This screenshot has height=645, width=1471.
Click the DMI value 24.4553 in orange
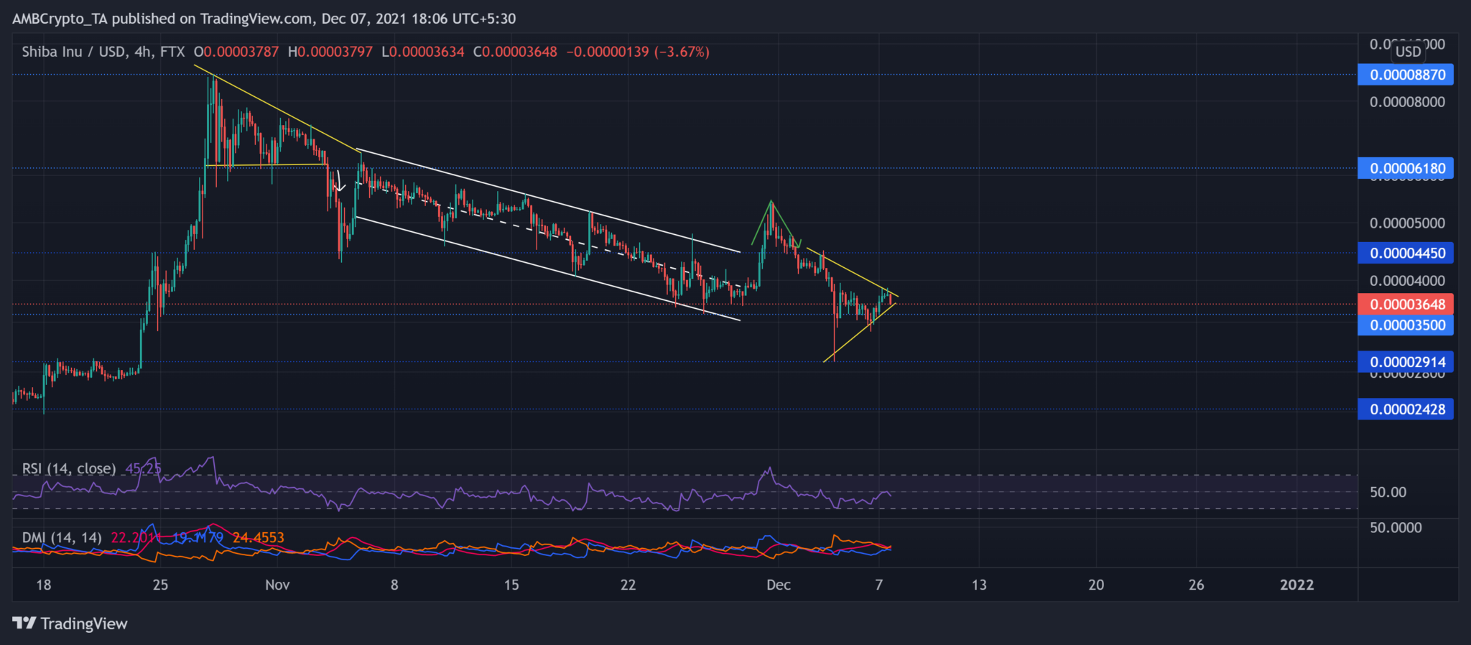(x=258, y=537)
